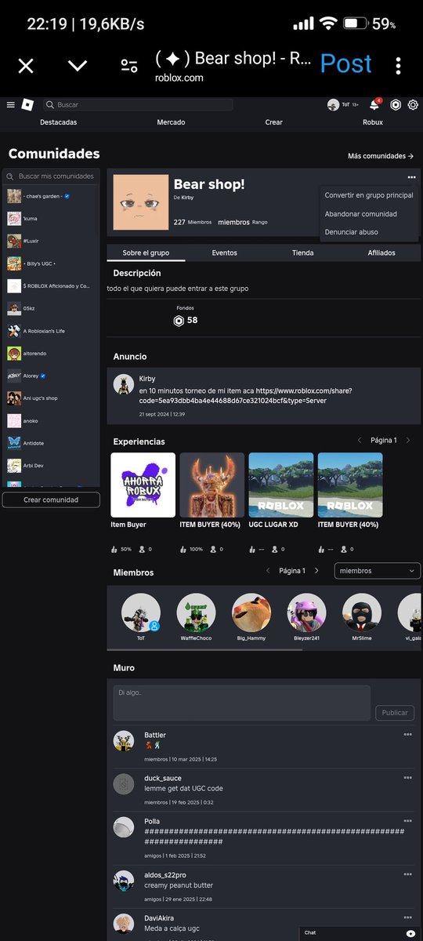Screen dimensions: 423x941
Task: Open the $ ROBLOX Aficionado community
Action: pyautogui.click(x=51, y=286)
